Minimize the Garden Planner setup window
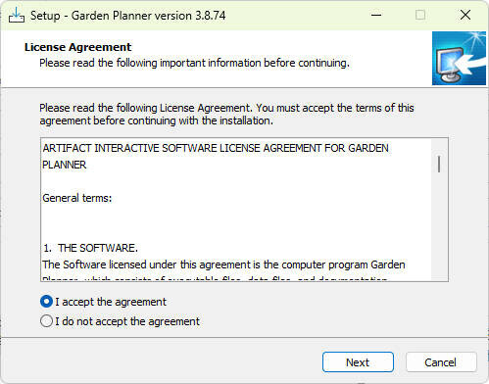 [x=376, y=15]
